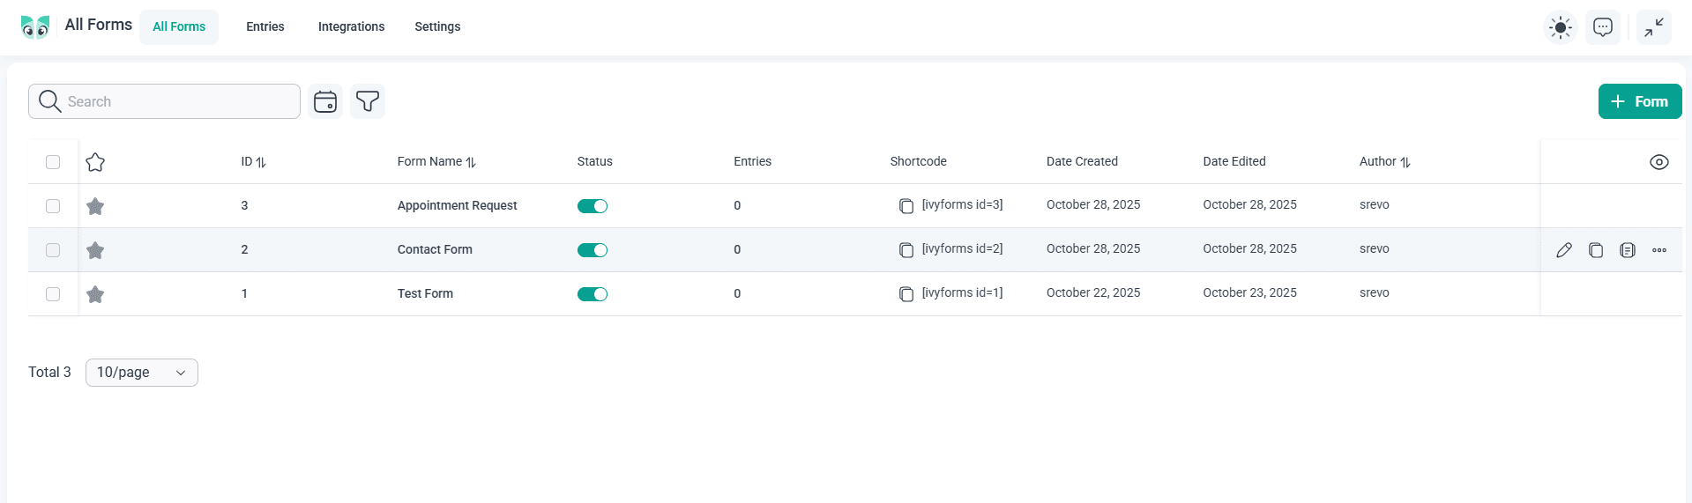Open the three-dots menu for Contact Form
Image resolution: width=1692 pixels, height=503 pixels.
(x=1659, y=250)
